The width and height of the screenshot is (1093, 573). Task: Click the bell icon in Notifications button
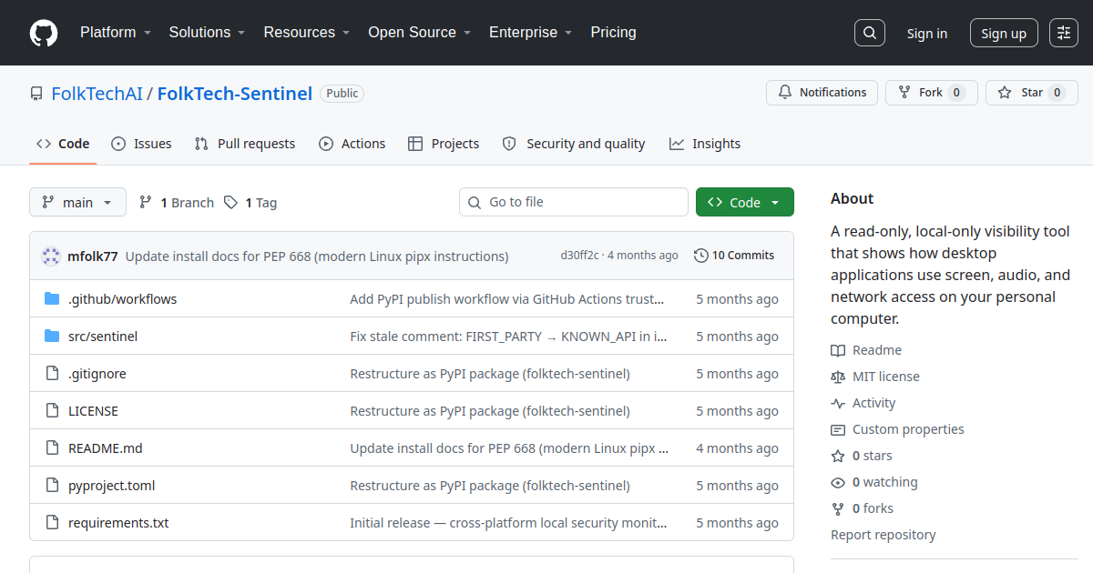click(785, 93)
